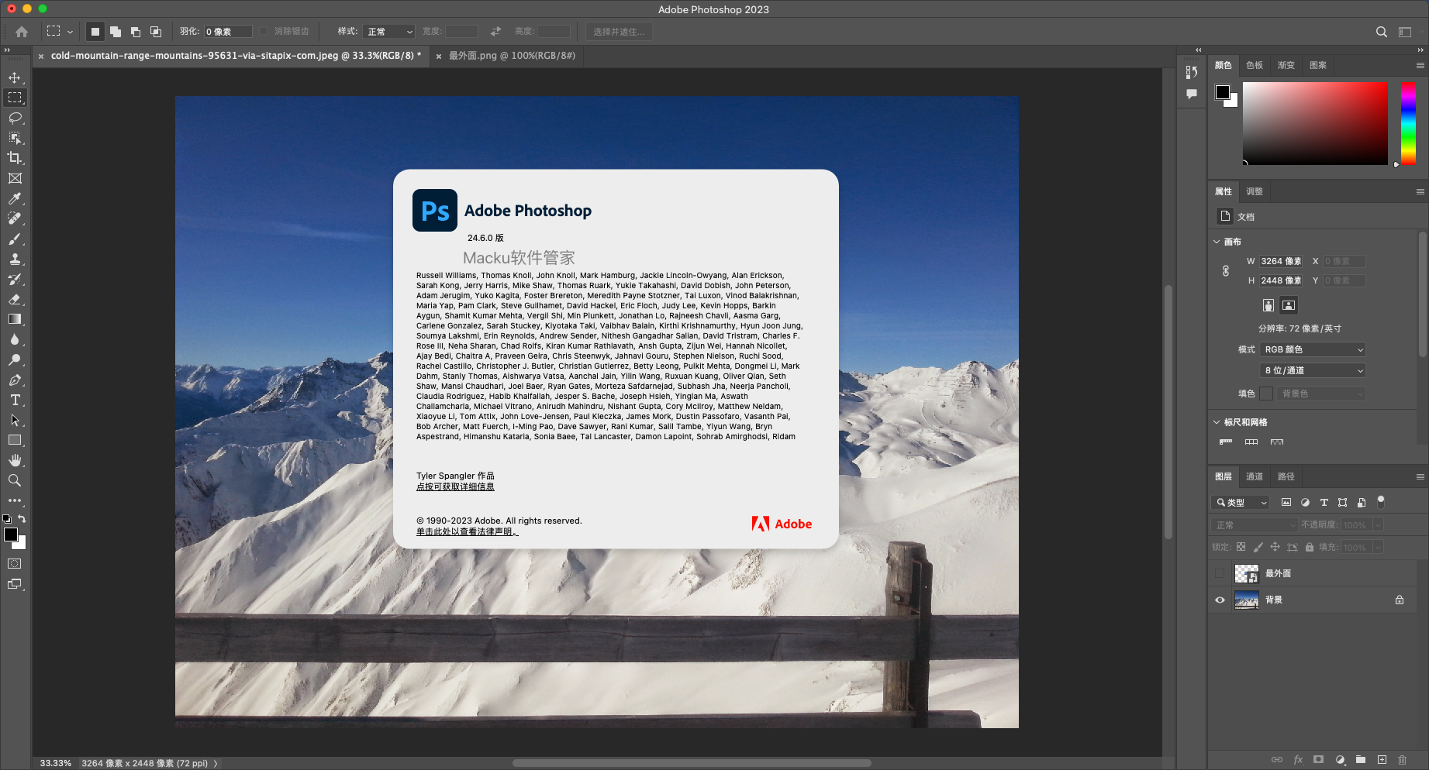Toggle the layer filter on/off switch
The height and width of the screenshot is (770, 1429).
coord(1381,502)
